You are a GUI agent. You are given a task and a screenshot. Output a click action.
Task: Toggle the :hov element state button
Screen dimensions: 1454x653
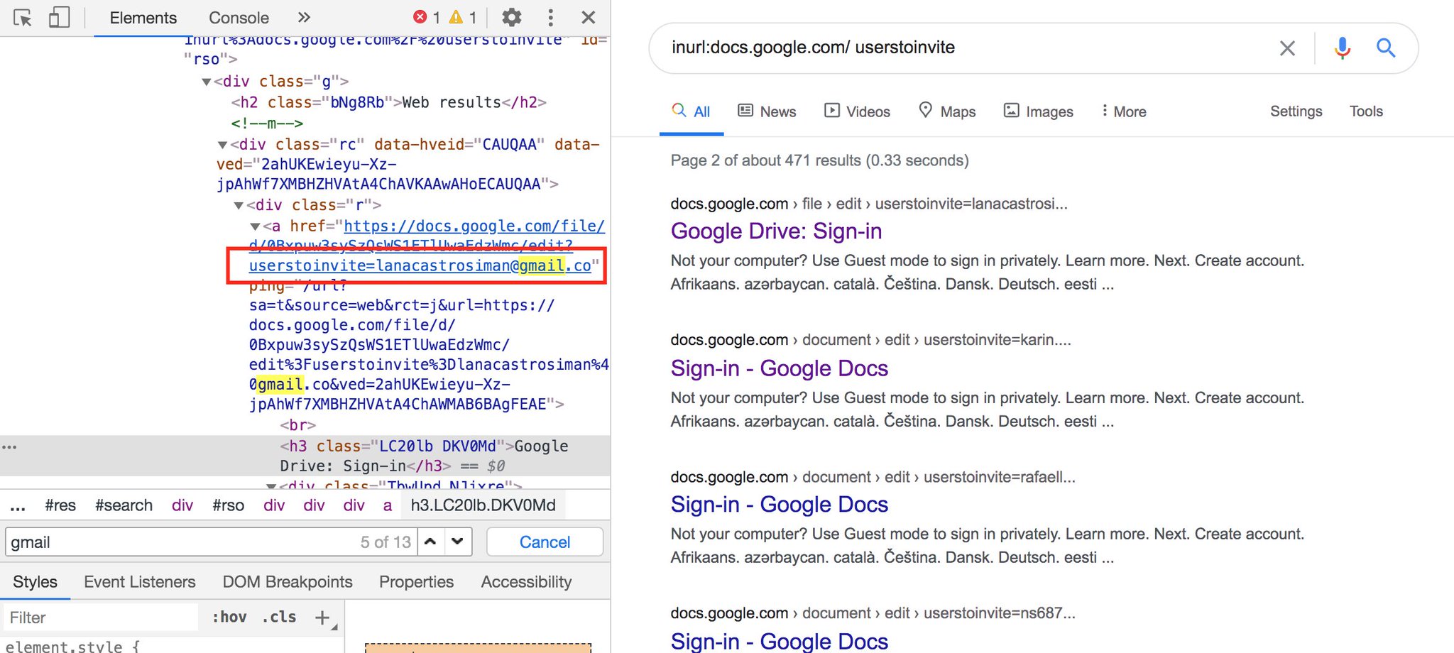pyautogui.click(x=229, y=618)
